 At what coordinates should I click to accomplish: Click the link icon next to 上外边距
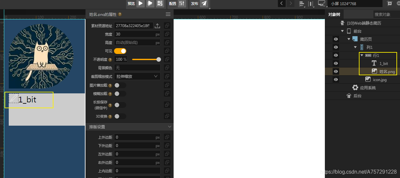167,137
